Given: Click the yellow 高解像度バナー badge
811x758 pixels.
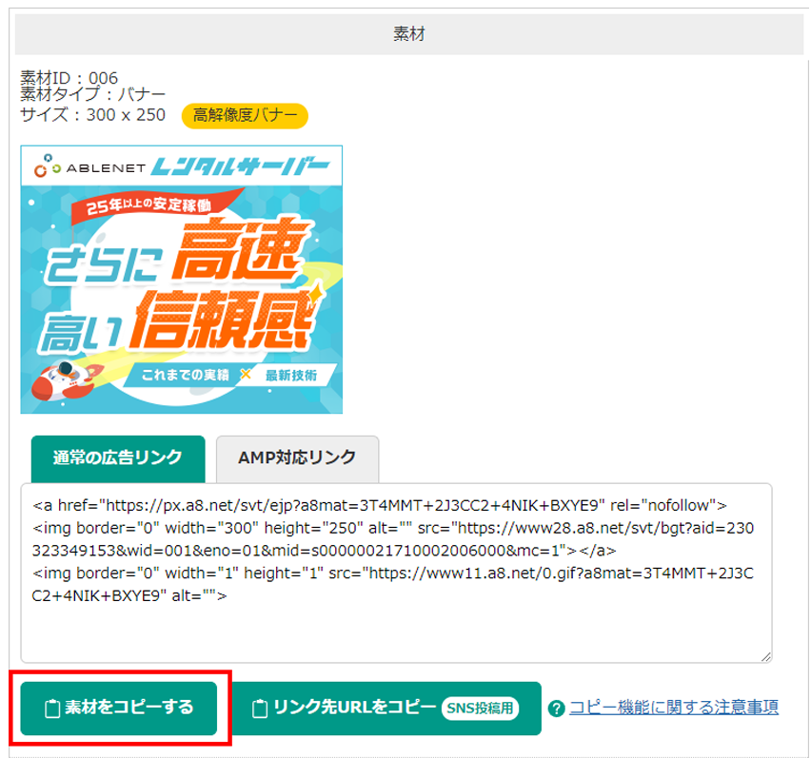Looking at the screenshot, I should coord(245,115).
